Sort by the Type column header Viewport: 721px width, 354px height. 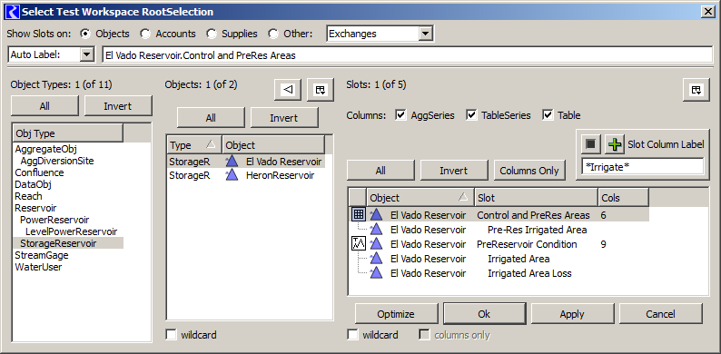click(x=194, y=145)
